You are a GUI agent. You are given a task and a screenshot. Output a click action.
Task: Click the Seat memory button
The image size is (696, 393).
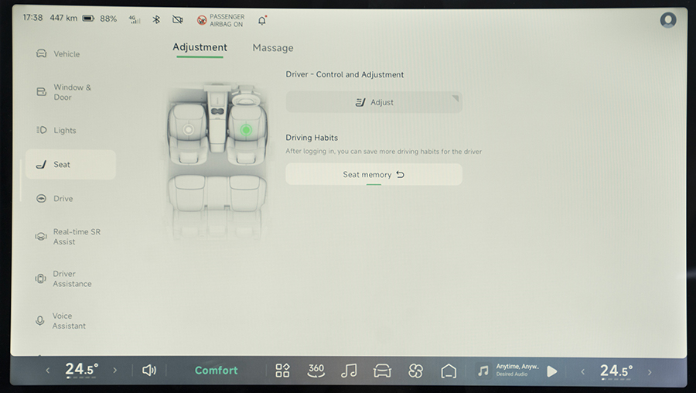coord(374,175)
